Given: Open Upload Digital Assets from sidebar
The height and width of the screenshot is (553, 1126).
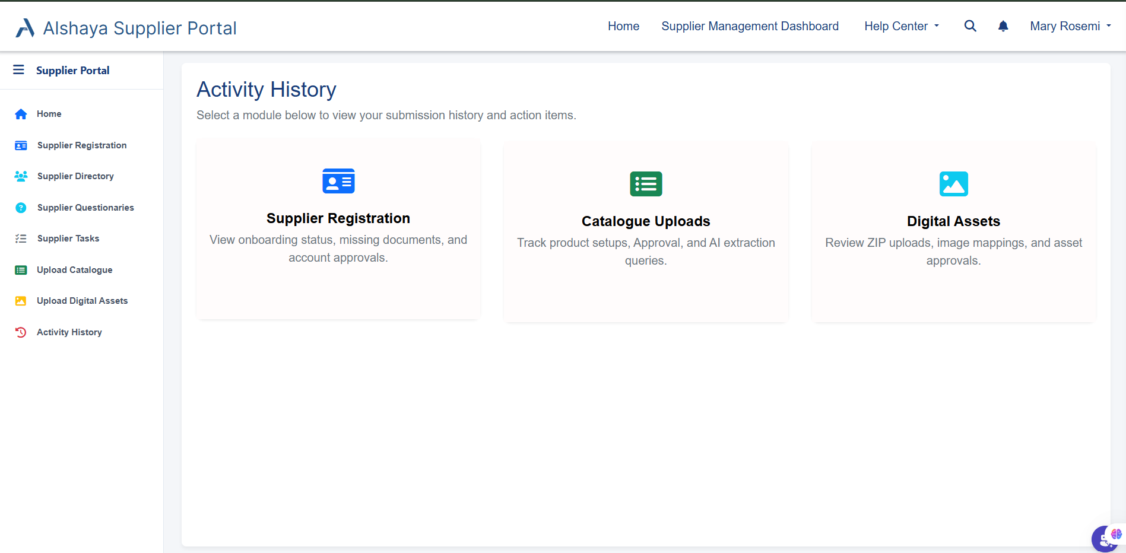Looking at the screenshot, I should (x=83, y=301).
